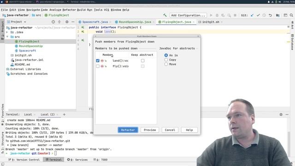This screenshot has height=166, width=295.
Task: Open the Favorites side tool window
Action: [x=2, y=114]
